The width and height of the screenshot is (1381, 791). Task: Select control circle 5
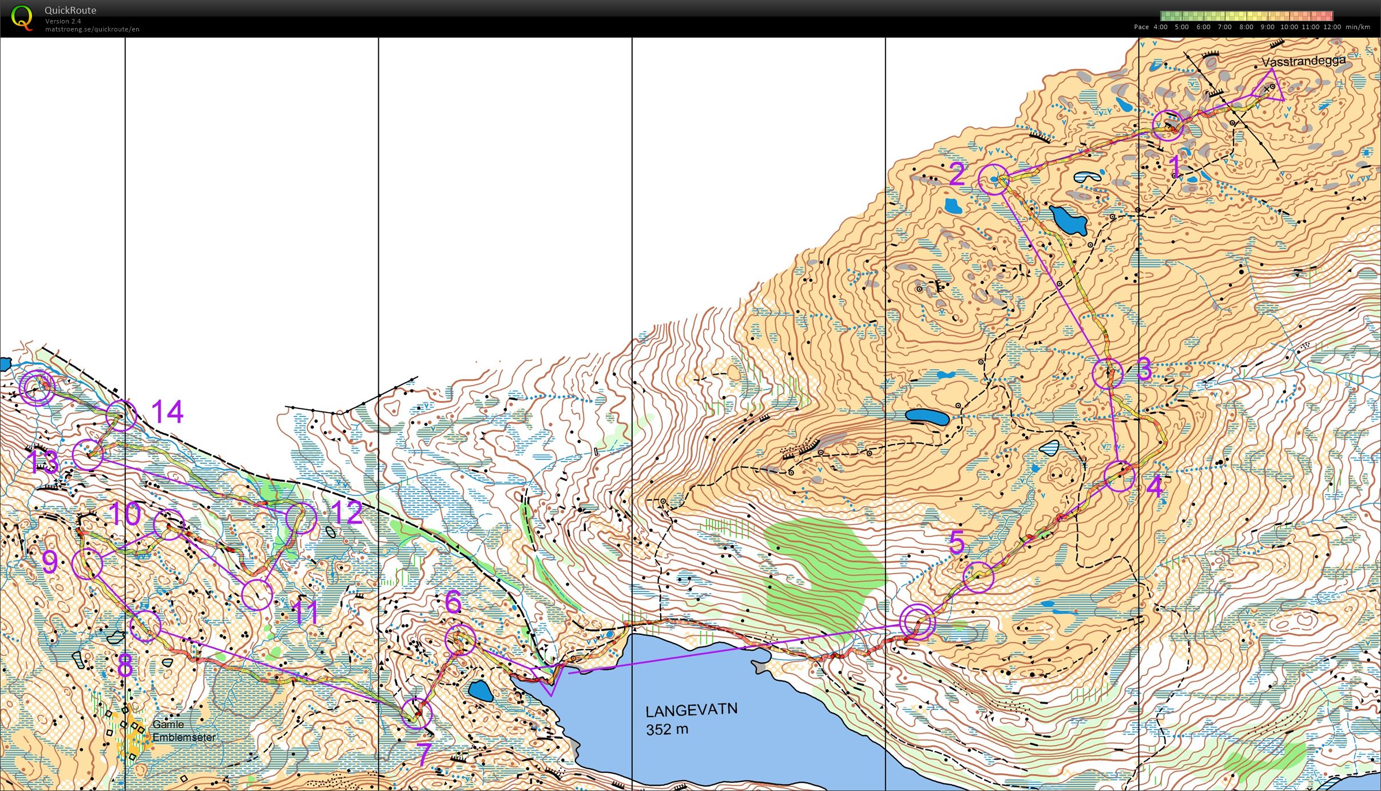pos(979,577)
